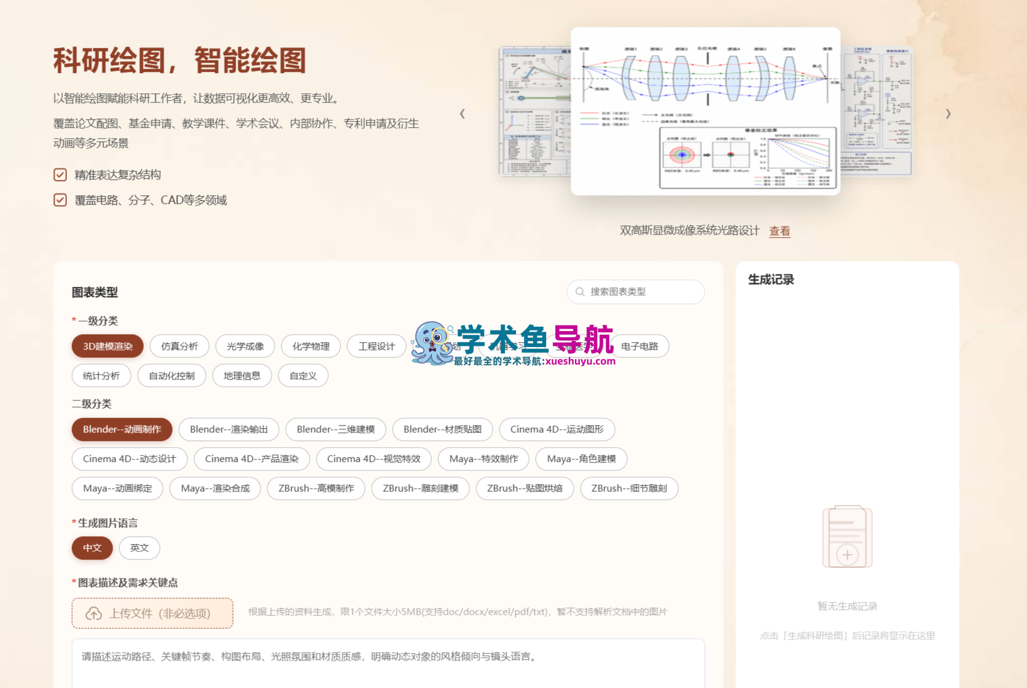Click into the chart description textarea
Image resolution: width=1027 pixels, height=688 pixels.
click(x=388, y=663)
